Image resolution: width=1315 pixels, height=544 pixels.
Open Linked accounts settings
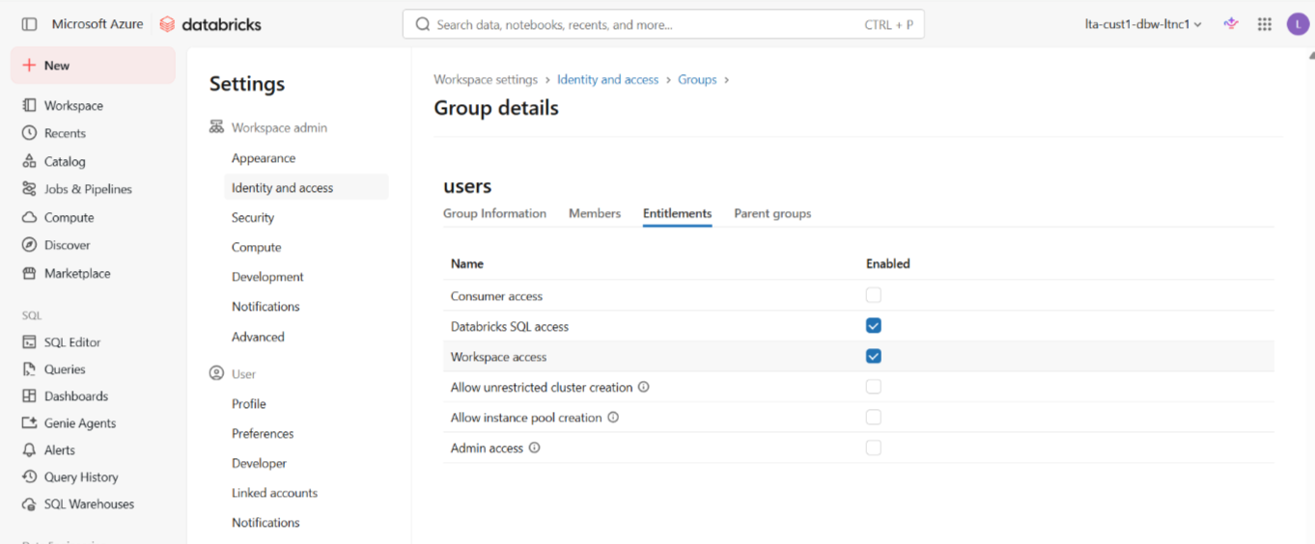pyautogui.click(x=274, y=493)
